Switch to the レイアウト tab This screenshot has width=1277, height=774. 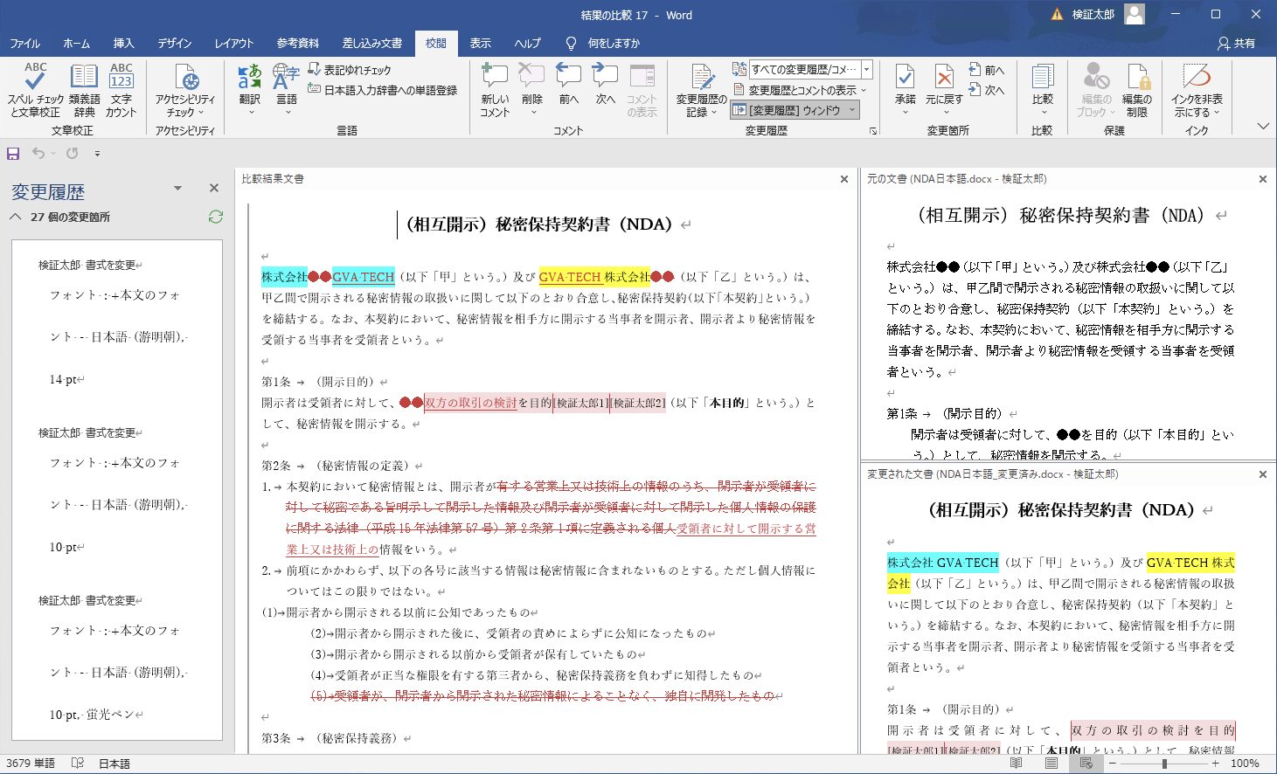pyautogui.click(x=234, y=43)
